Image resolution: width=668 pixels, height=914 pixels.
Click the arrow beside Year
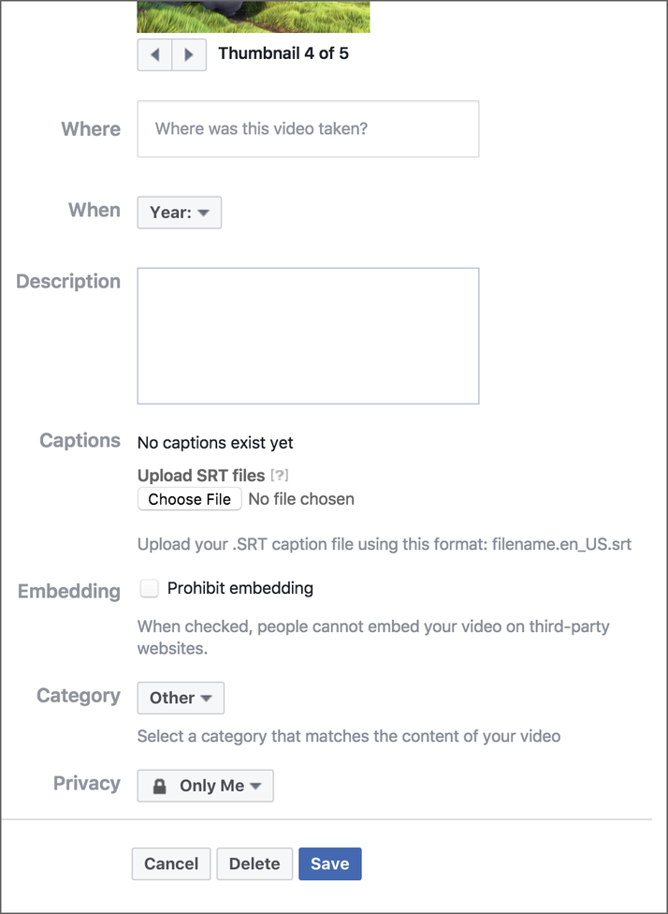click(203, 213)
